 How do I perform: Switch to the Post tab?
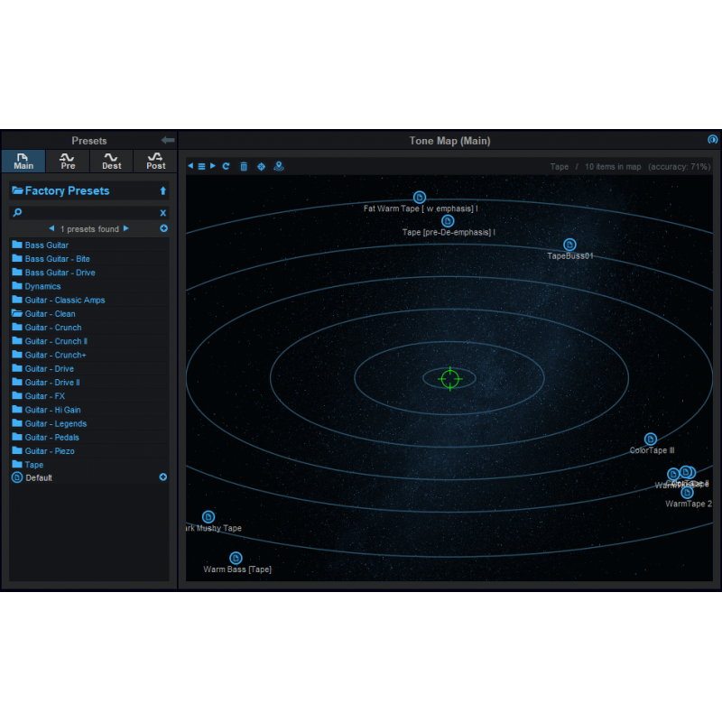(x=155, y=161)
